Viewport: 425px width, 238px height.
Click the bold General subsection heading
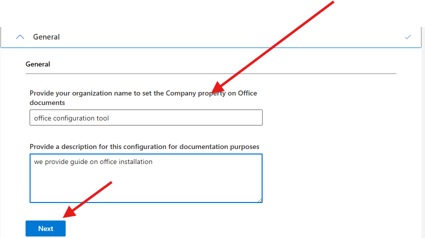pyautogui.click(x=38, y=64)
